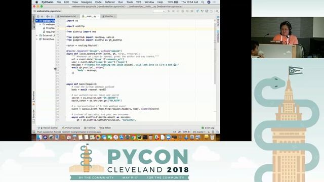Expand the External Libraries node
Image resolution: width=324 pixels, height=182 pixels.
click(37, 35)
